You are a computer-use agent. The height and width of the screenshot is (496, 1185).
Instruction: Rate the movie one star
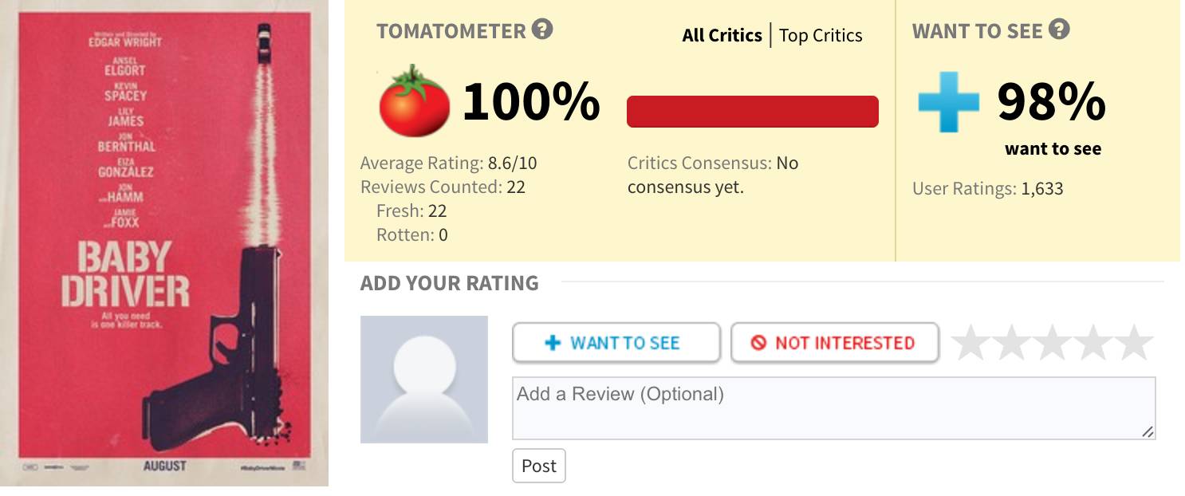point(971,343)
